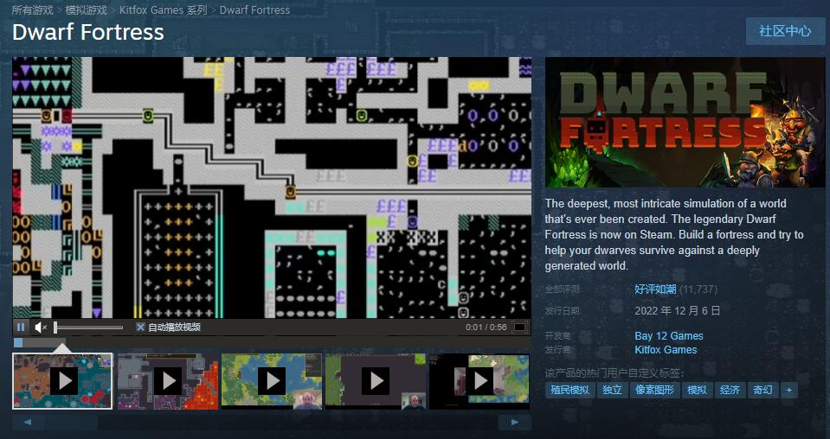This screenshot has height=439, width=830.
Task: Select the 奇幻 tag
Action: point(762,390)
